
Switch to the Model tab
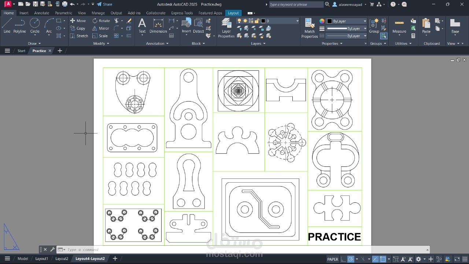(23, 258)
